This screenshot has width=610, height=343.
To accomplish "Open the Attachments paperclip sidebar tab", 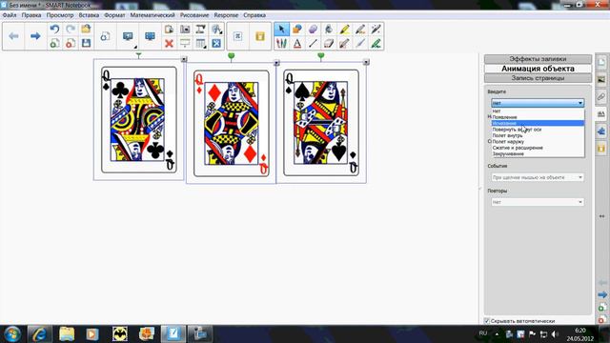I will coord(601,96).
